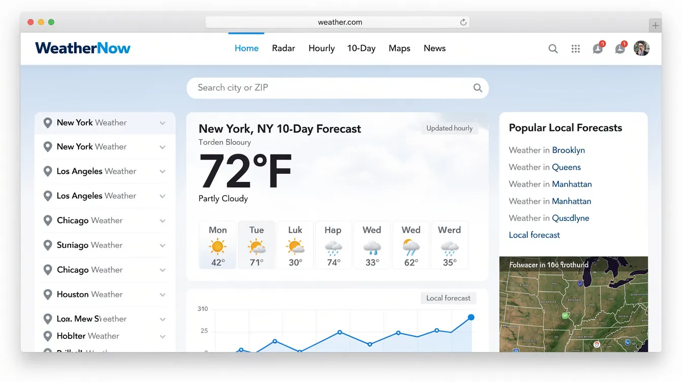The width and height of the screenshot is (682, 382).
Task: Expand Suniago Weather chevron
Action: coord(162,245)
